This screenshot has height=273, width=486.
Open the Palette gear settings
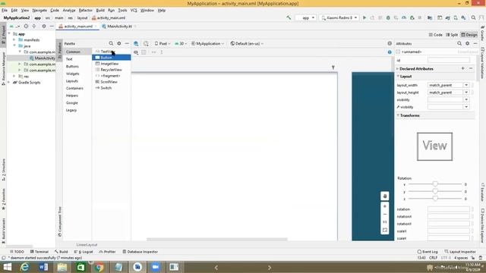[119, 44]
